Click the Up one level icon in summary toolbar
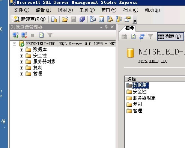Viewport: 185px width, 148px height. (124, 36)
